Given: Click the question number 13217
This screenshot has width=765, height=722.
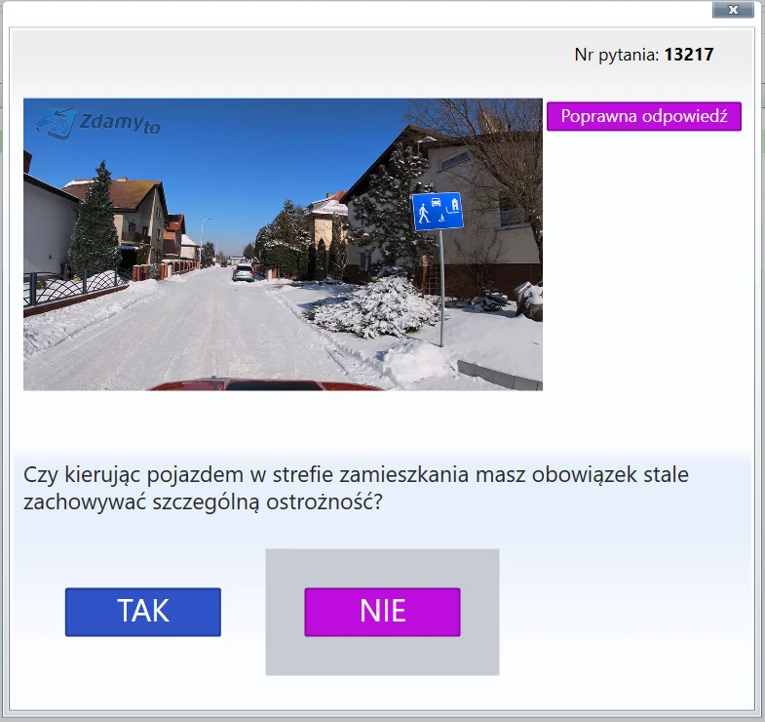Looking at the screenshot, I should (688, 55).
